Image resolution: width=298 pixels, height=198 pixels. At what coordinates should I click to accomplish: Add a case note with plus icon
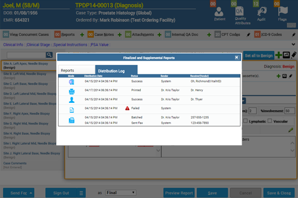[120, 35]
